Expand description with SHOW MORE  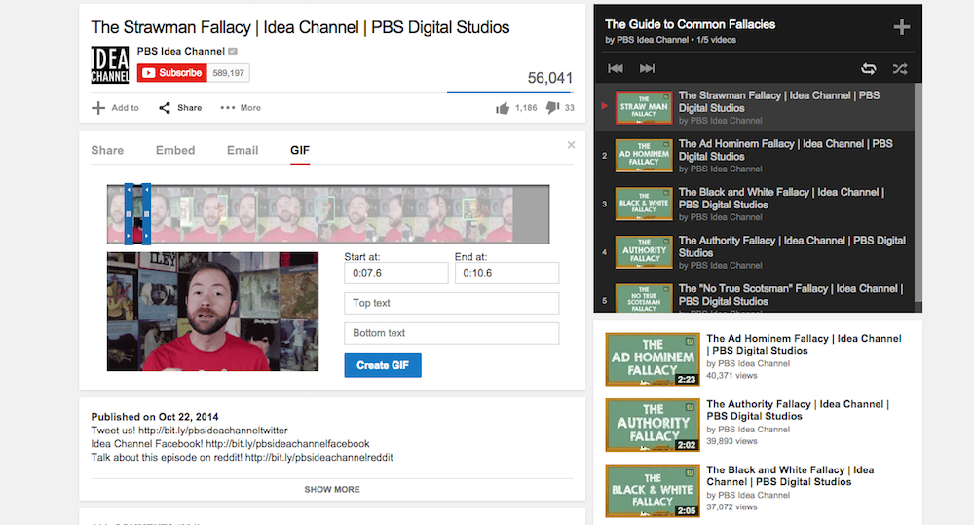click(x=332, y=489)
